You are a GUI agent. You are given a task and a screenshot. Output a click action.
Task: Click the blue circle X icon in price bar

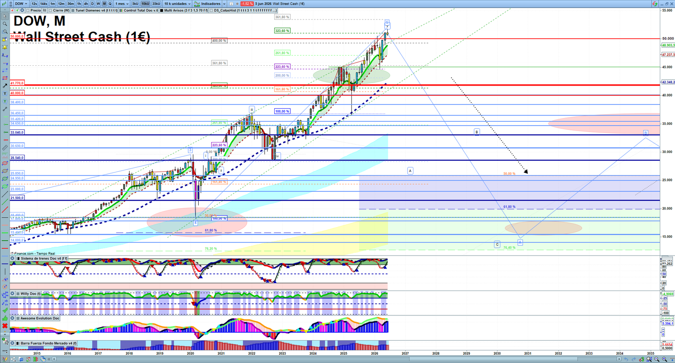click(x=22, y=10)
